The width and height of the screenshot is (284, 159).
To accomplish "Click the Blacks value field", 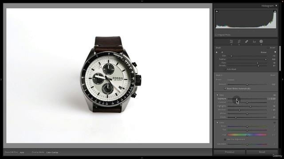I will [273, 117].
